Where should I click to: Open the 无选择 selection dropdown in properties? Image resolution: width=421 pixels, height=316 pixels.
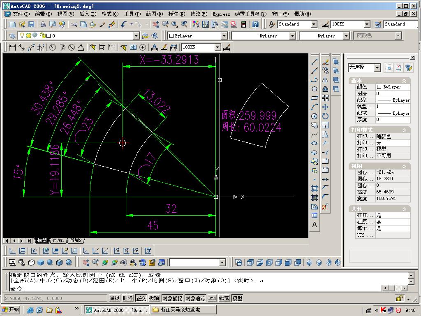point(377,67)
